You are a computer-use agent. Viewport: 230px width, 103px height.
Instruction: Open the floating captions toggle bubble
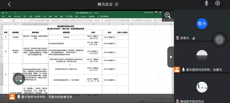pyautogui.click(x=19, y=79)
